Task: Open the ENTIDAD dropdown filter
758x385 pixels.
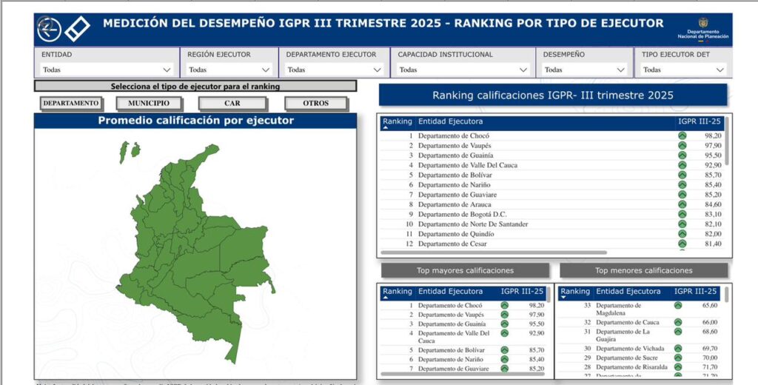Action: click(x=107, y=70)
